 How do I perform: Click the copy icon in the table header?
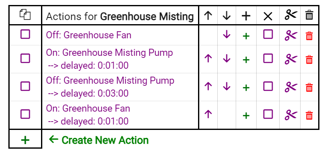(x=25, y=15)
